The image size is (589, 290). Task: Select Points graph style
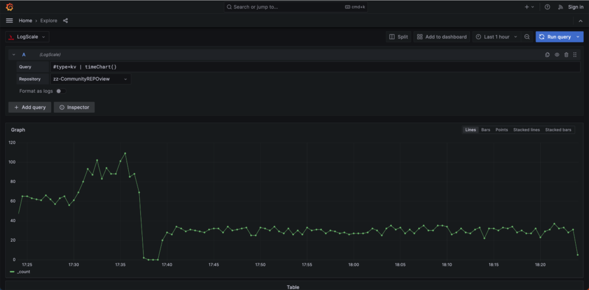(x=502, y=129)
